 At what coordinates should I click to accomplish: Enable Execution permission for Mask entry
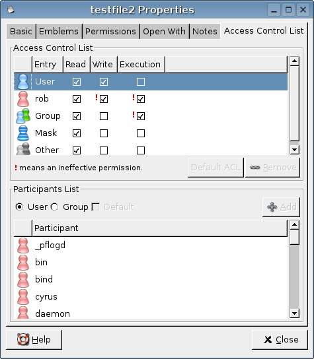[x=141, y=133]
